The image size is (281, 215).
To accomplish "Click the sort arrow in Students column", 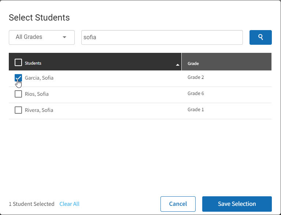I will [177, 65].
